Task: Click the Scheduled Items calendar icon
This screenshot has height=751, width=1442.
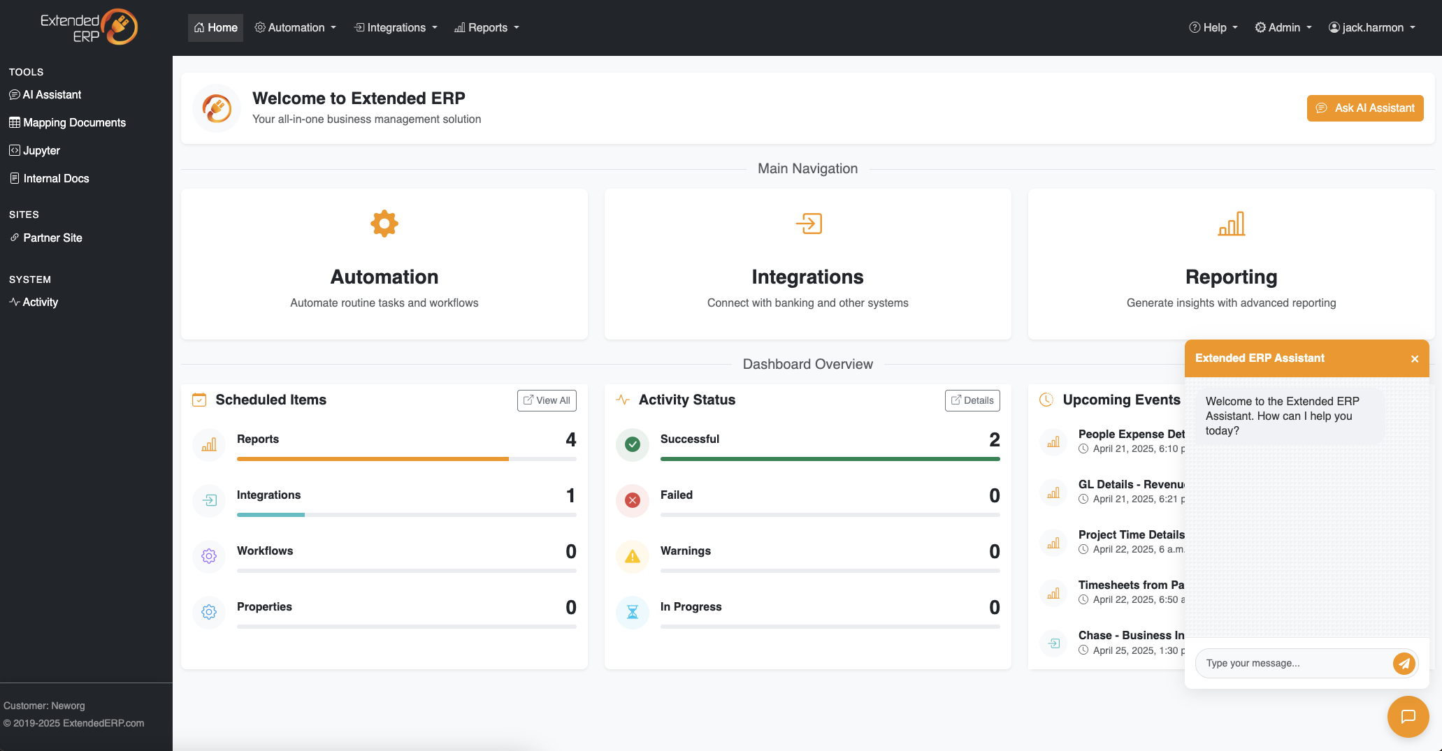Action: [x=199, y=400]
